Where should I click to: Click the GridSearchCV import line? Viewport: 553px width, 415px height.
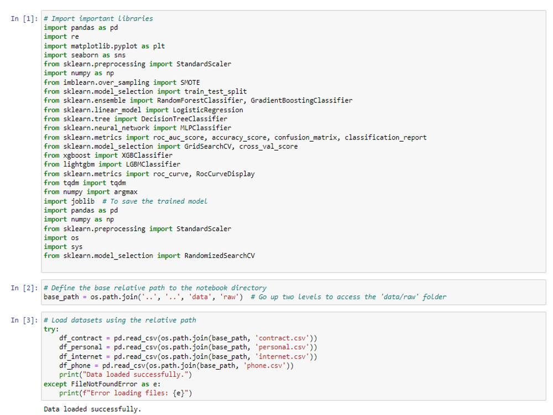tap(171, 147)
